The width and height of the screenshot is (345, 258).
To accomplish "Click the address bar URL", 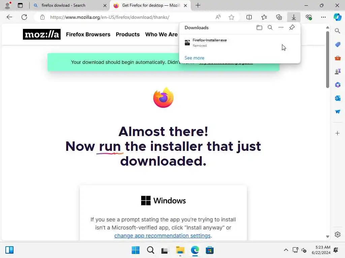I will pos(109,17).
